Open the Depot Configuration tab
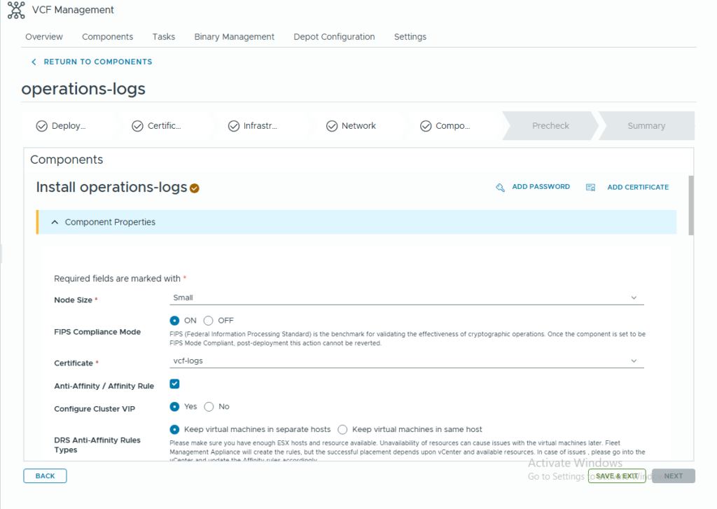The width and height of the screenshot is (717, 509). pos(334,36)
